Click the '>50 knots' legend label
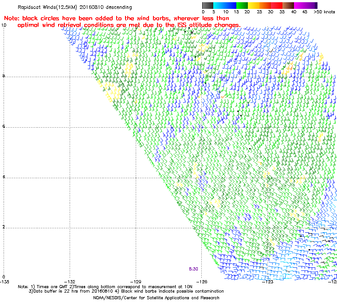The image size is (337, 305). tap(324, 12)
